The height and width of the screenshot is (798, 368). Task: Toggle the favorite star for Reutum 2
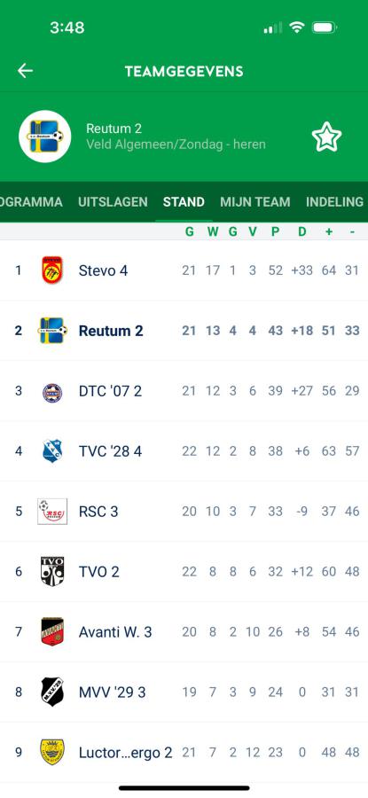click(x=326, y=137)
